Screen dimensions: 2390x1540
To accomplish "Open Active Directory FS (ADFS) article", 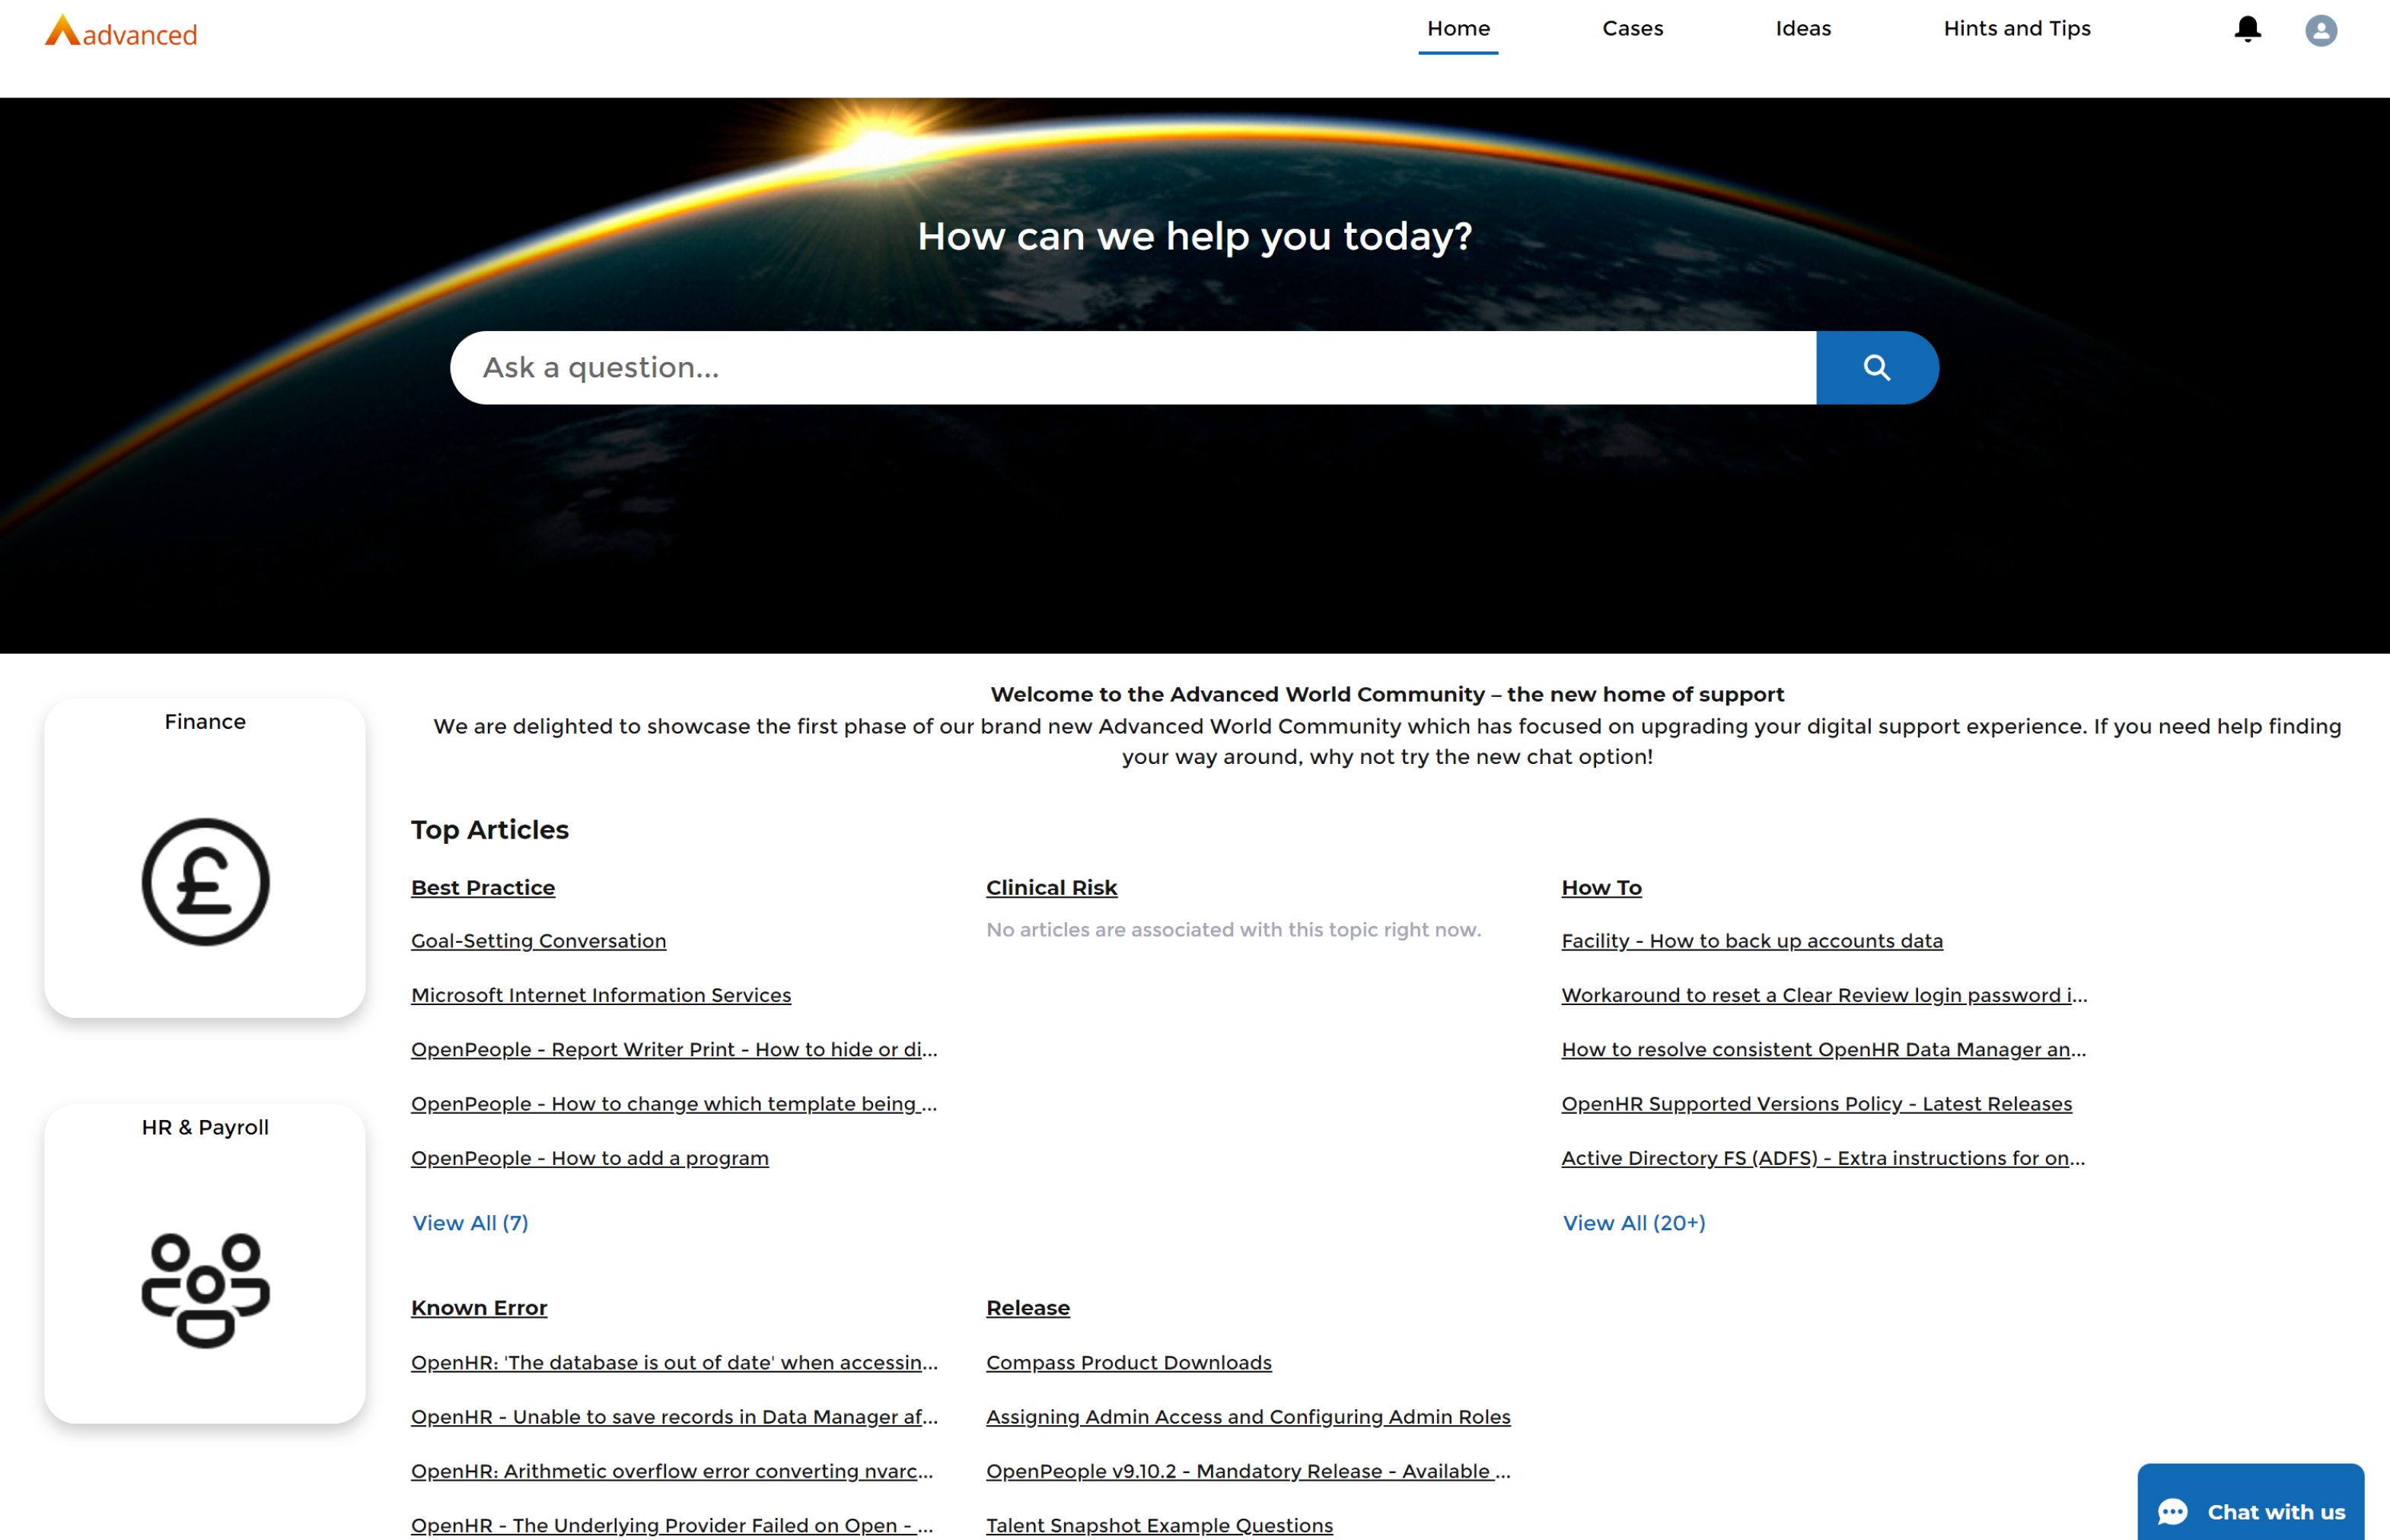I will (x=1823, y=1158).
